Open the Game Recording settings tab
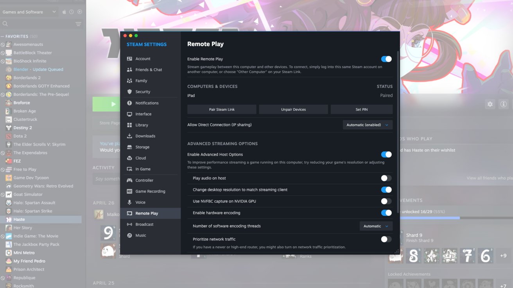 click(151, 191)
